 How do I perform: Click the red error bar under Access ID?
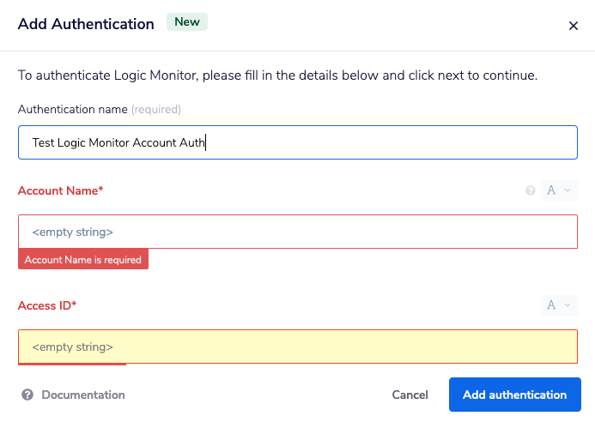(72, 365)
